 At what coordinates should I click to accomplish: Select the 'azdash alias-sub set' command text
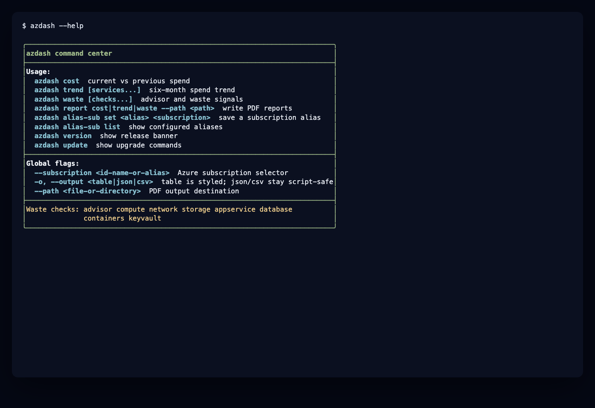click(x=75, y=117)
